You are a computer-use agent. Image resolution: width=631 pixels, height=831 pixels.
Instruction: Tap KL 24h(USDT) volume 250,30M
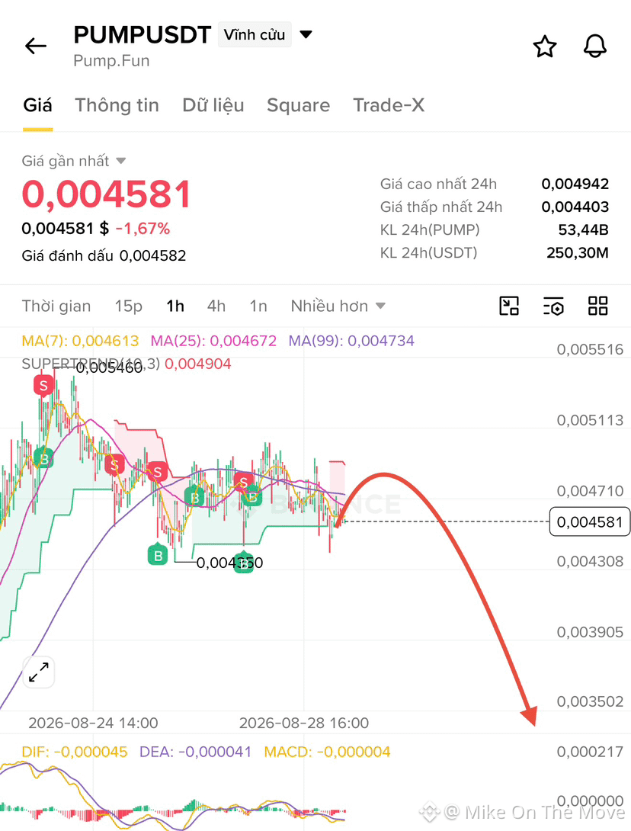[x=578, y=252]
